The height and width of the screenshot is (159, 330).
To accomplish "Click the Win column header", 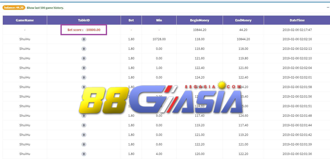I will (x=159, y=20).
